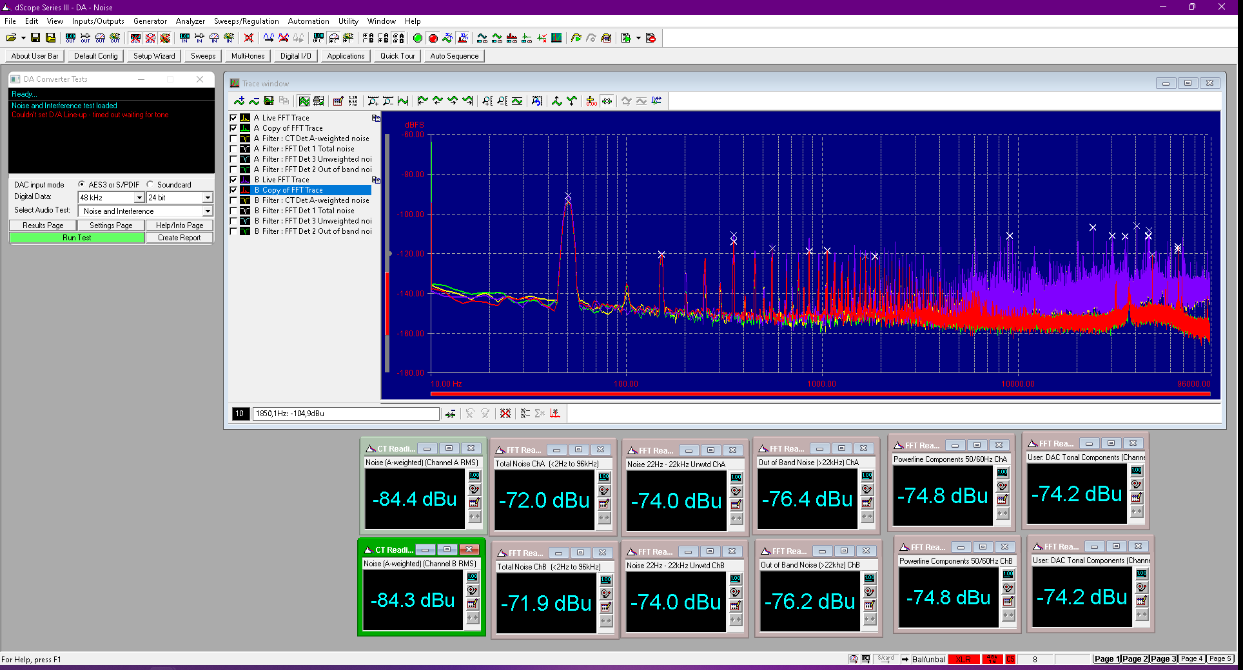The width and height of the screenshot is (1243, 670).
Task: Enable B Filter FFT Det 1 Total noise checkbox
Action: [233, 211]
